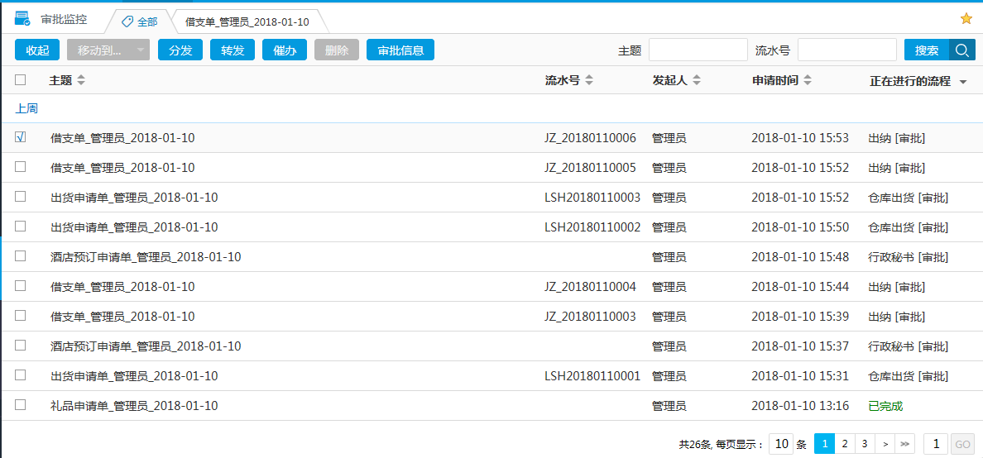This screenshot has width=983, height=458.
Task: Click the 主题 search input field
Action: tap(698, 50)
